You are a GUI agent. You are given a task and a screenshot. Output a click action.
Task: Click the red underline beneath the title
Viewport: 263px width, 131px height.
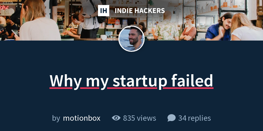coord(131,88)
